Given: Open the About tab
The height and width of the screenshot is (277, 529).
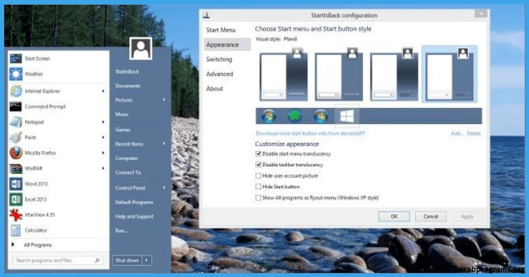Looking at the screenshot, I should [x=215, y=88].
